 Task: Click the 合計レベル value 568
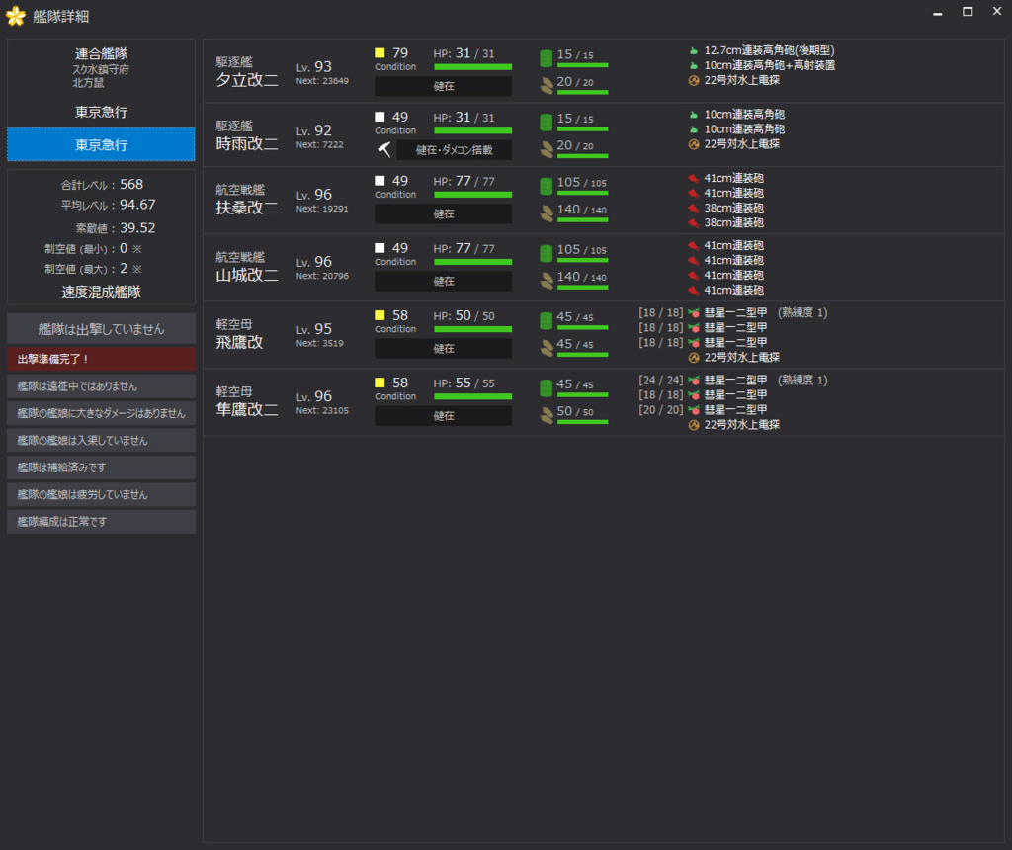131,184
